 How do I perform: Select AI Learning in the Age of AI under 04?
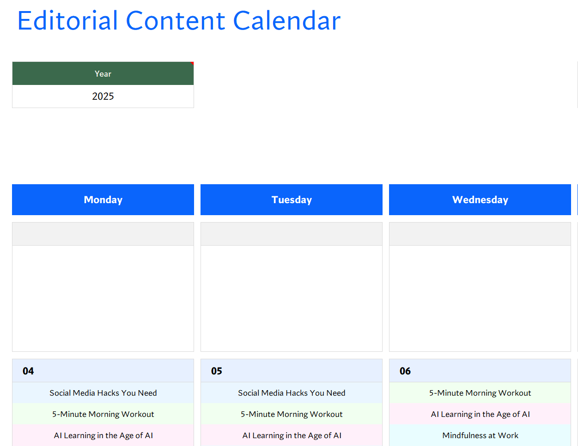(x=103, y=435)
